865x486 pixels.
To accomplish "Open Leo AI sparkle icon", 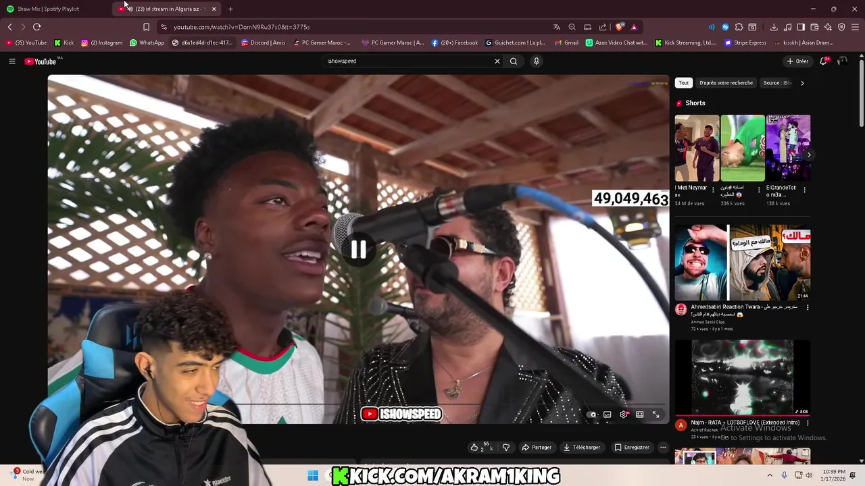I will [x=828, y=27].
